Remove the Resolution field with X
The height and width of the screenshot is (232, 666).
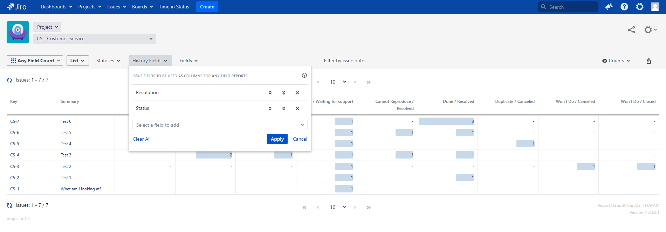pyautogui.click(x=297, y=93)
